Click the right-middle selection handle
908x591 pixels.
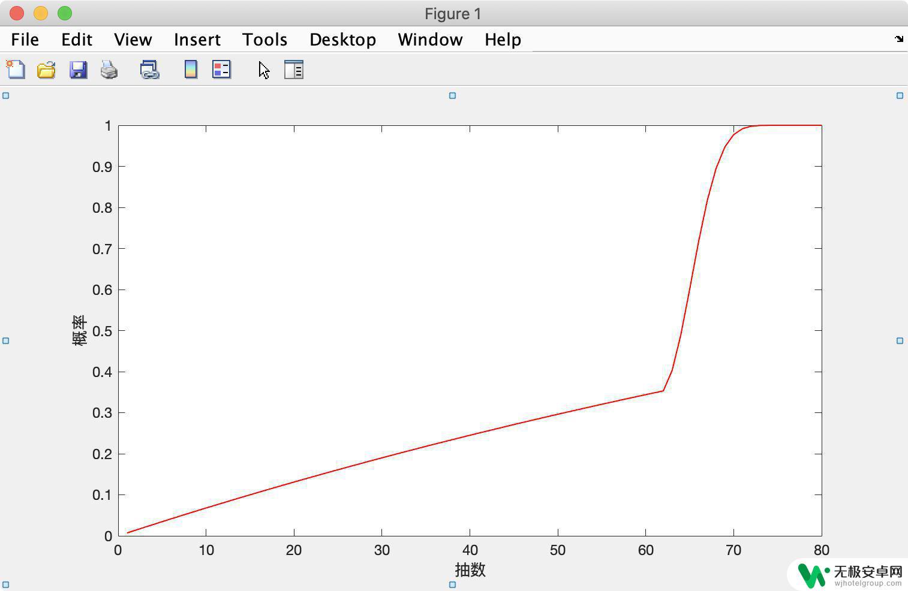pos(900,340)
